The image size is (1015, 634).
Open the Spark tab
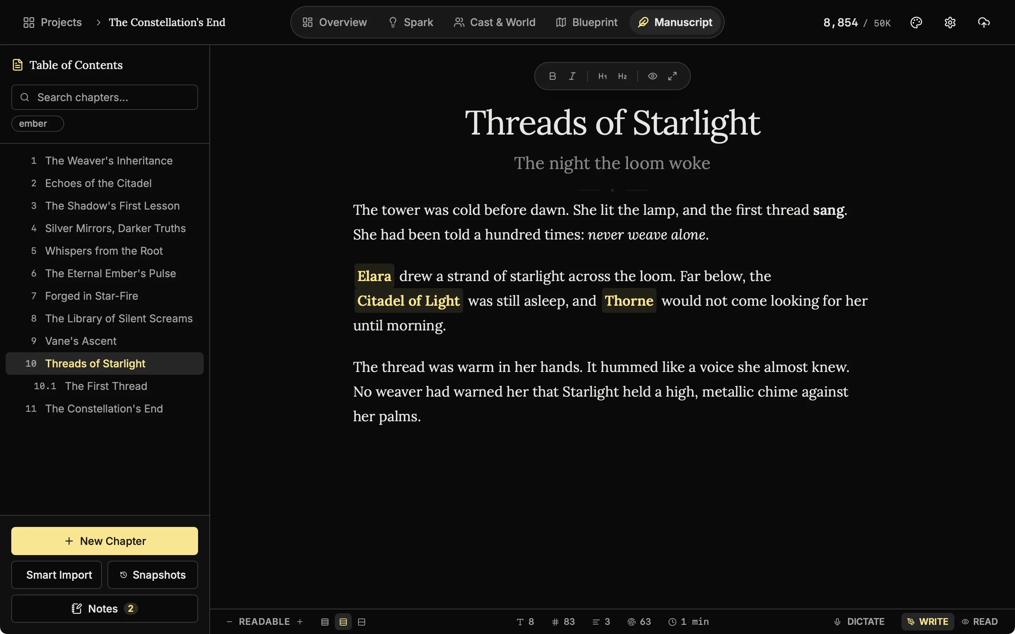[x=411, y=22]
